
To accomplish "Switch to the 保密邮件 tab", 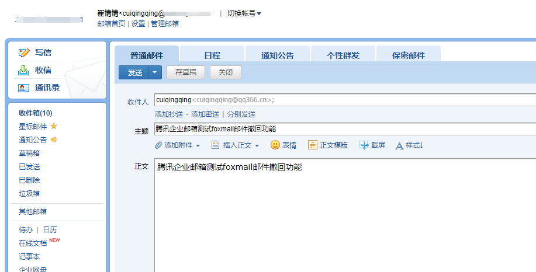I will [x=408, y=55].
